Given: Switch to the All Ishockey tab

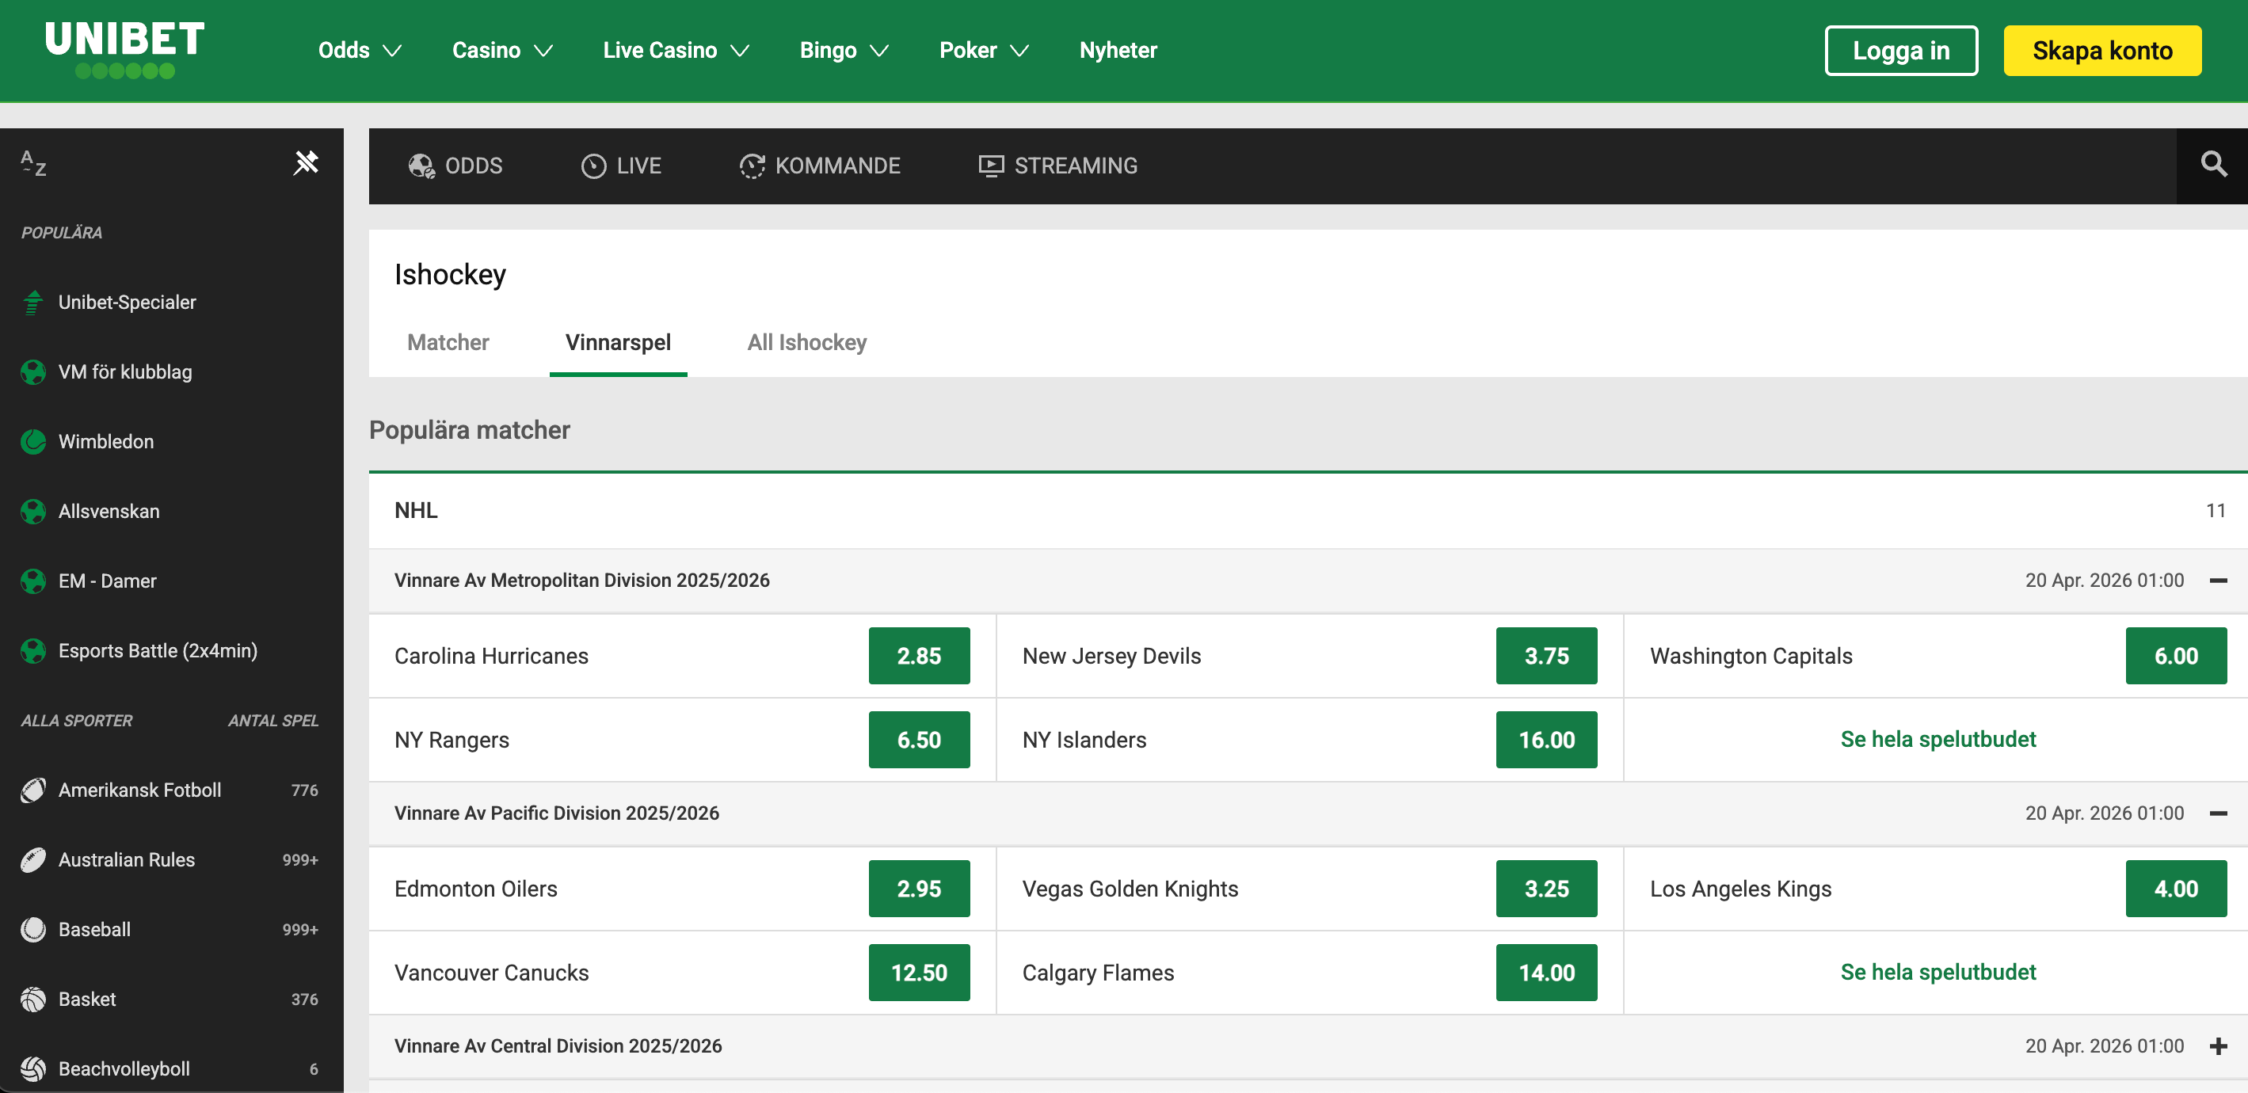Looking at the screenshot, I should click(x=806, y=343).
